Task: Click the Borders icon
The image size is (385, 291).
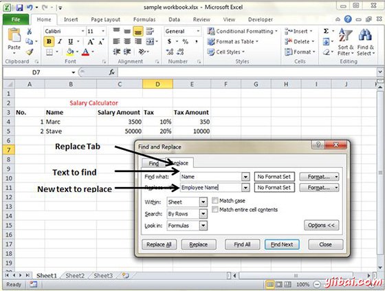Action: (x=49, y=52)
